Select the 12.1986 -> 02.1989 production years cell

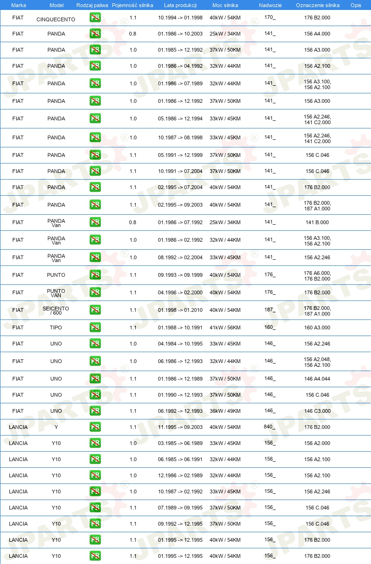point(180,475)
